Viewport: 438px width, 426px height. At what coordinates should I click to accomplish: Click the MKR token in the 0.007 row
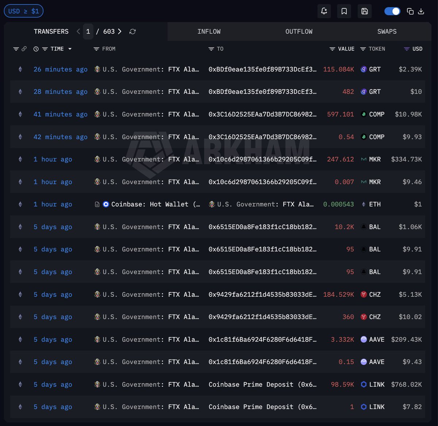click(371, 182)
